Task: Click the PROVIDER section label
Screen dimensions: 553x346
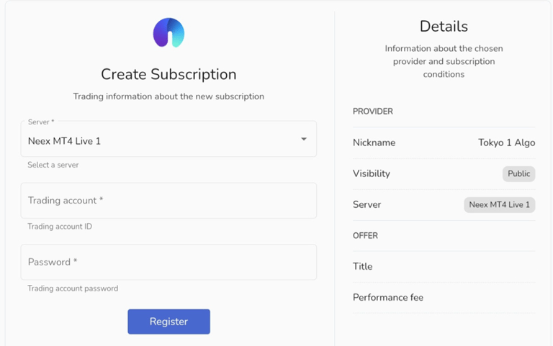Action: [x=373, y=111]
